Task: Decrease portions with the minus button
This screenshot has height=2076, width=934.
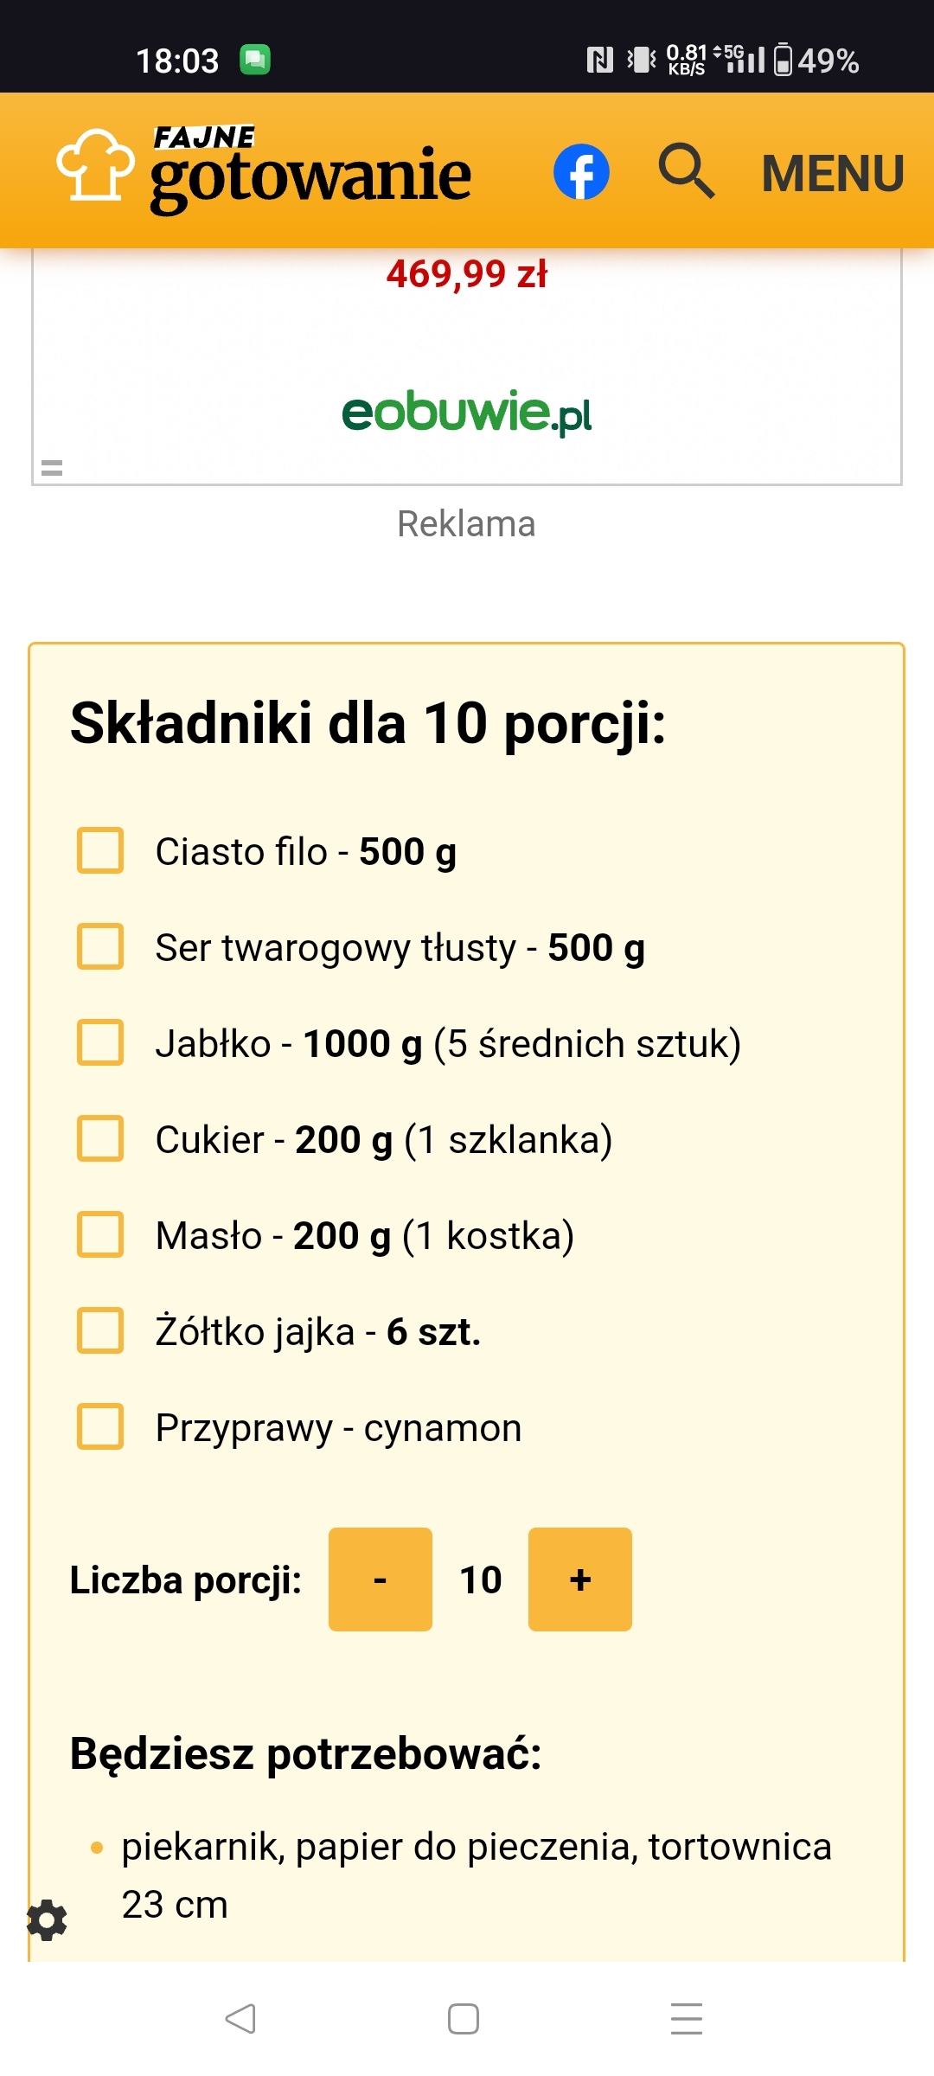Action: click(381, 1579)
